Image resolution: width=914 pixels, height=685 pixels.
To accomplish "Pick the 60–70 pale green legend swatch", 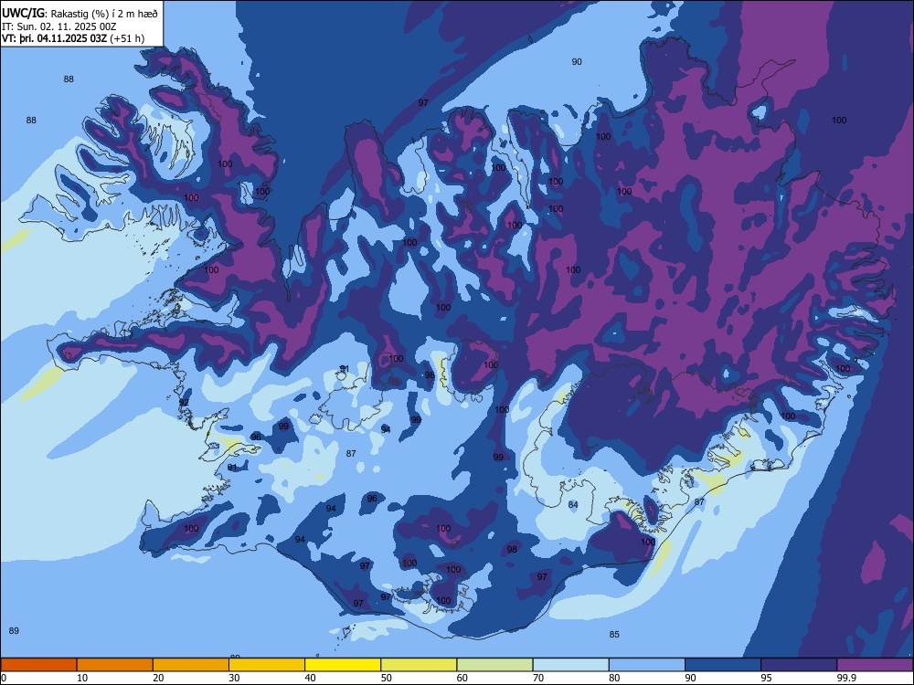I will coord(494,665).
